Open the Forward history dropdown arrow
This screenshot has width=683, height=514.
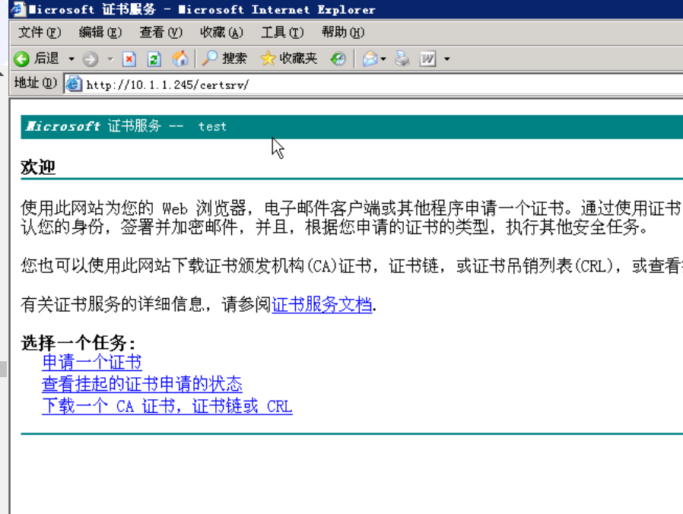(110, 59)
